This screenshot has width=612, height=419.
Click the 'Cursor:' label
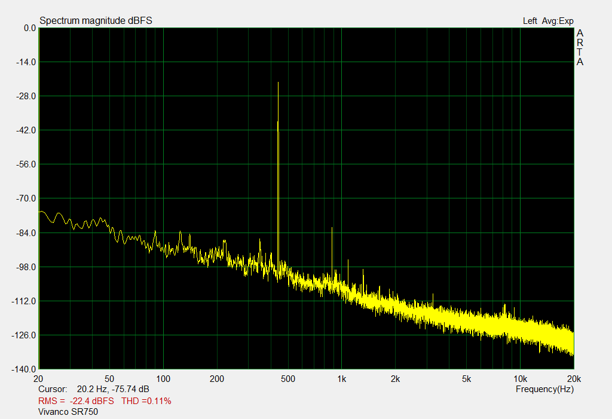[x=53, y=389]
